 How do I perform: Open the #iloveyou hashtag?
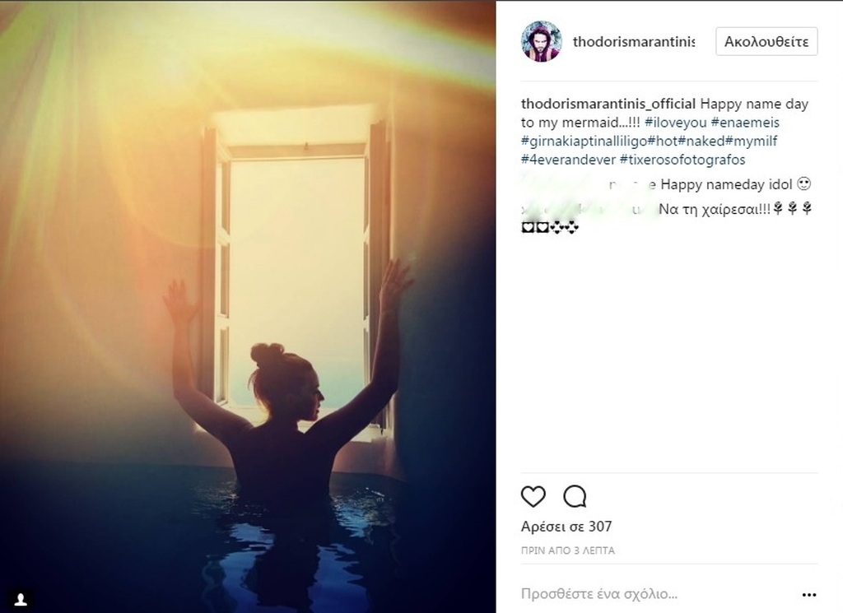[x=675, y=123]
